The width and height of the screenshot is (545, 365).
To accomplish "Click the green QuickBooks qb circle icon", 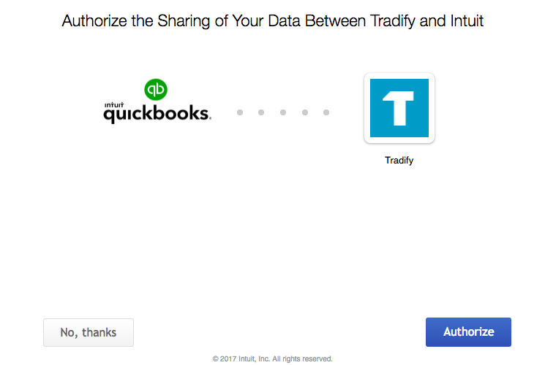I will [x=156, y=90].
